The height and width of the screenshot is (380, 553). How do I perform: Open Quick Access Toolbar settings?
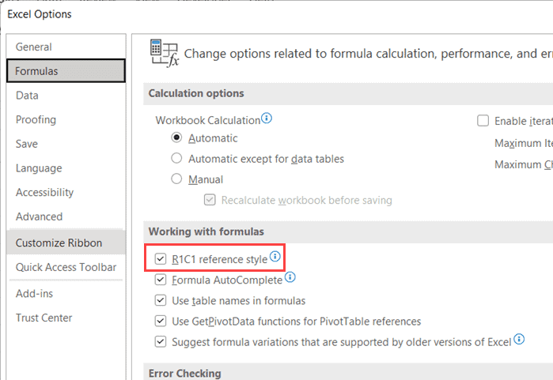pos(66,267)
